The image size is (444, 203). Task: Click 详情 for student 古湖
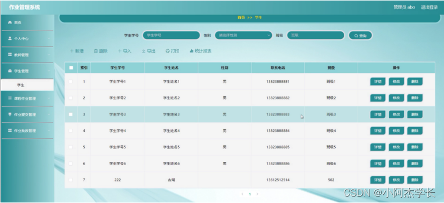tap(378, 180)
